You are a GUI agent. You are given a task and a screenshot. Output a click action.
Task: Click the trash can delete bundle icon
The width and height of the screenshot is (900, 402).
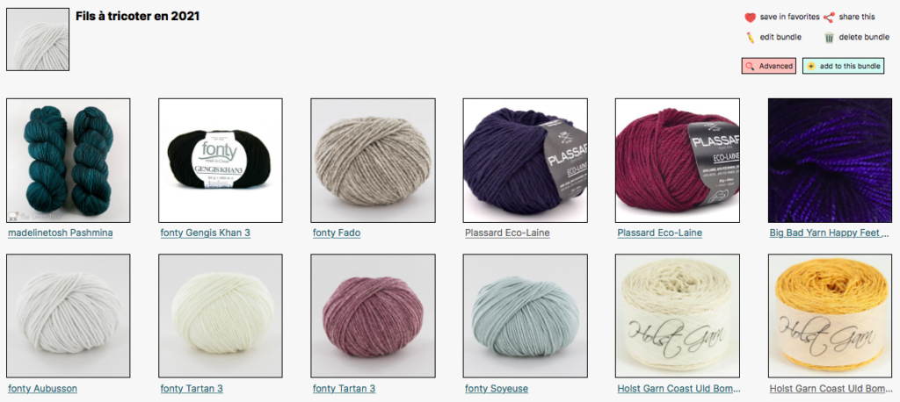(829, 38)
